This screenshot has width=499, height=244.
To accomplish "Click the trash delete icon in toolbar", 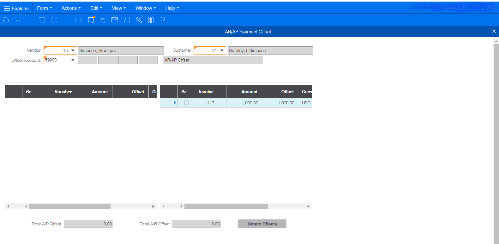I will click(x=42, y=20).
